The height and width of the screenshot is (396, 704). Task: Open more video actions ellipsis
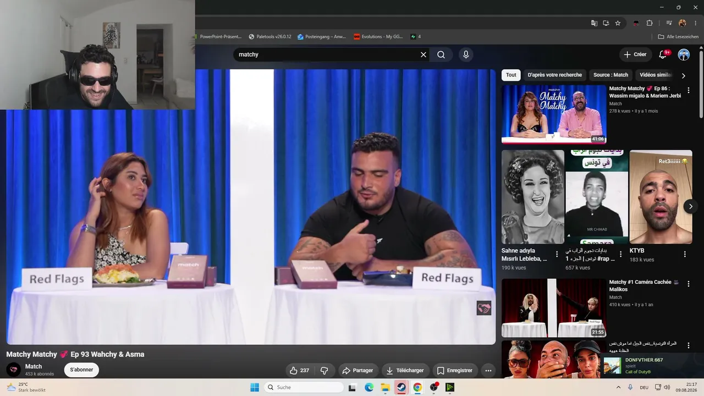coord(488,371)
